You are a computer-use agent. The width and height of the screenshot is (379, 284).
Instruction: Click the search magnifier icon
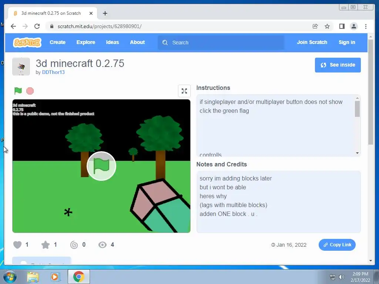click(165, 43)
